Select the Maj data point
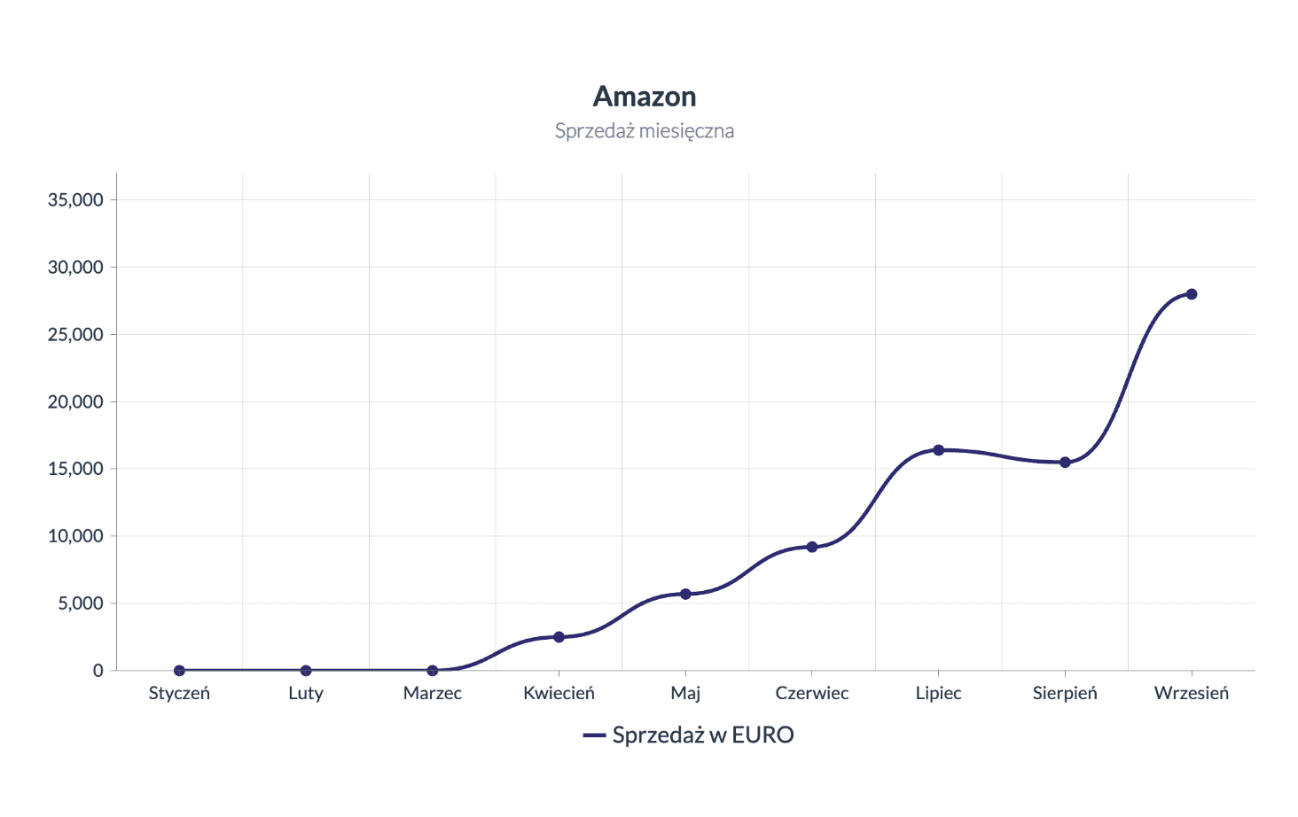The image size is (1298, 817). coord(685,594)
